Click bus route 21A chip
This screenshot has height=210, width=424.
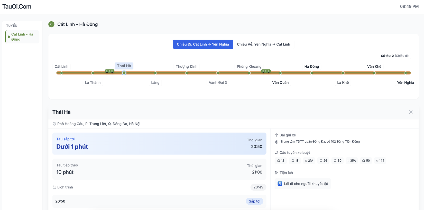click(309, 161)
